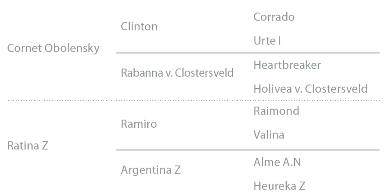Select the Raimond ancestor name
391x195 pixels.
pyautogui.click(x=276, y=111)
